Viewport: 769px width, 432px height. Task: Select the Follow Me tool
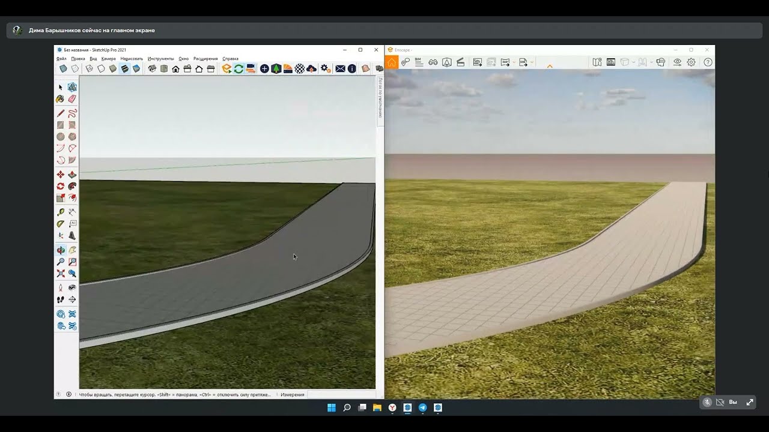point(72,186)
